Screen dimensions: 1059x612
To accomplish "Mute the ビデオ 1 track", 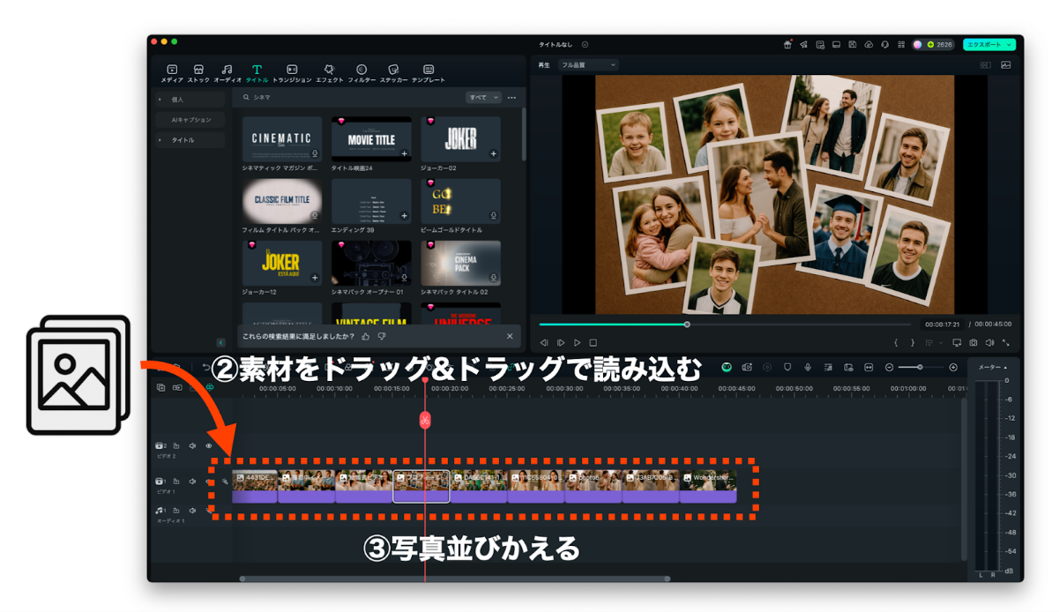I will click(x=192, y=481).
